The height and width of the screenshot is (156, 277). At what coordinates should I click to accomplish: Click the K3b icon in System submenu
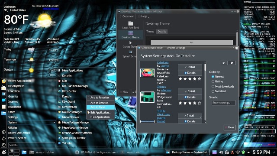59,81
